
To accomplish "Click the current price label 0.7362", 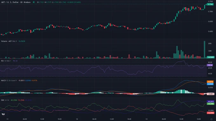I will point(210,4).
